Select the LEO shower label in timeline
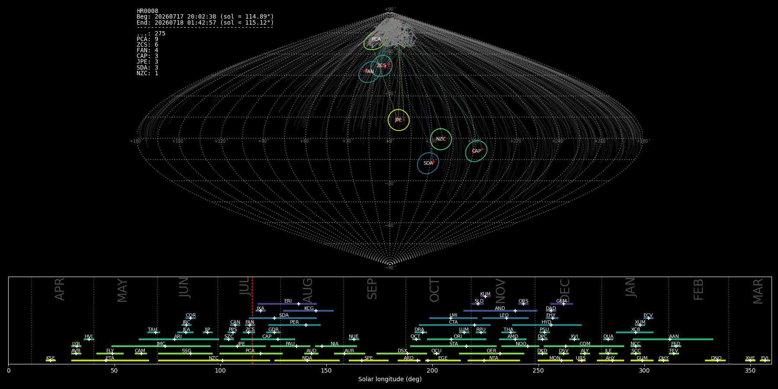 [x=504, y=315]
